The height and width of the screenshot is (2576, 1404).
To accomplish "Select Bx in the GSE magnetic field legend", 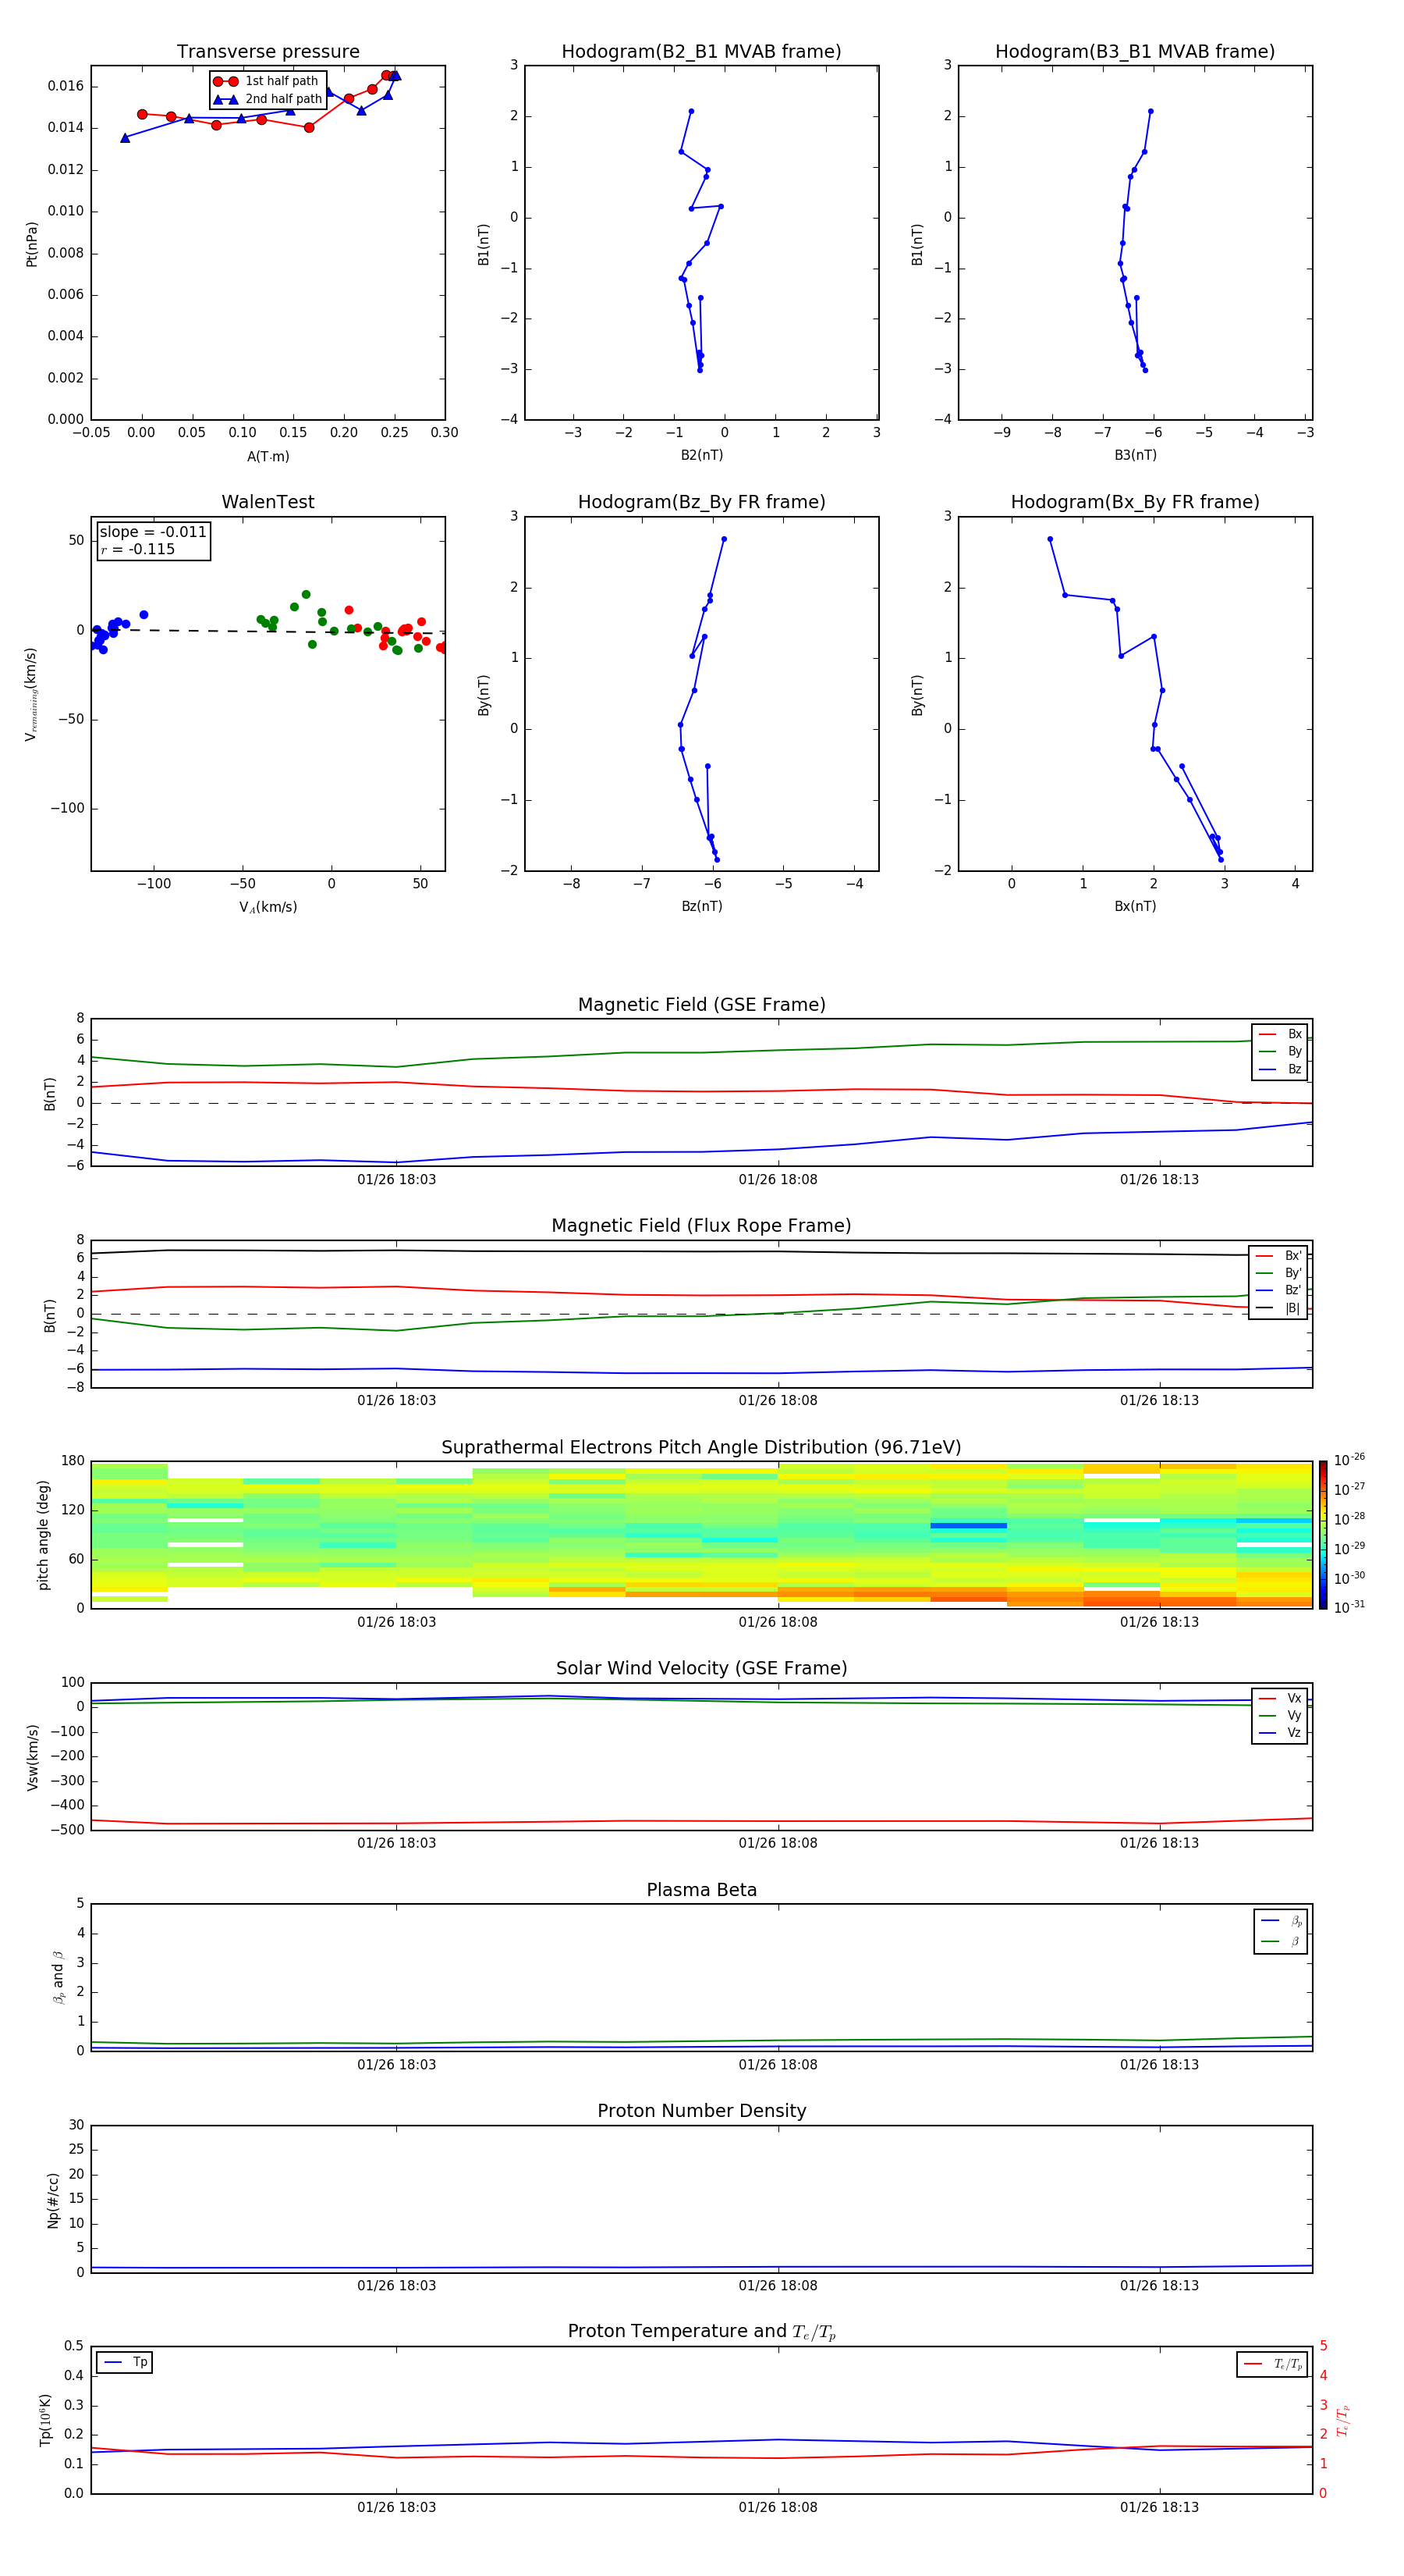I will pyautogui.click(x=1280, y=1034).
